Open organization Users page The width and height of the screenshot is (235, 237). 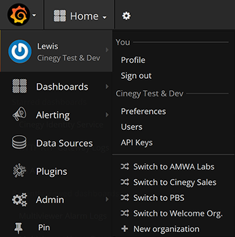[x=132, y=127]
